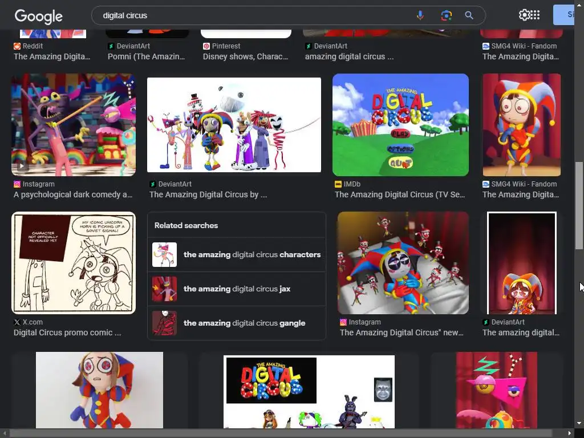Click the vertical scrollbar thumb
Screen dimensions: 584x438
[x=579, y=205]
